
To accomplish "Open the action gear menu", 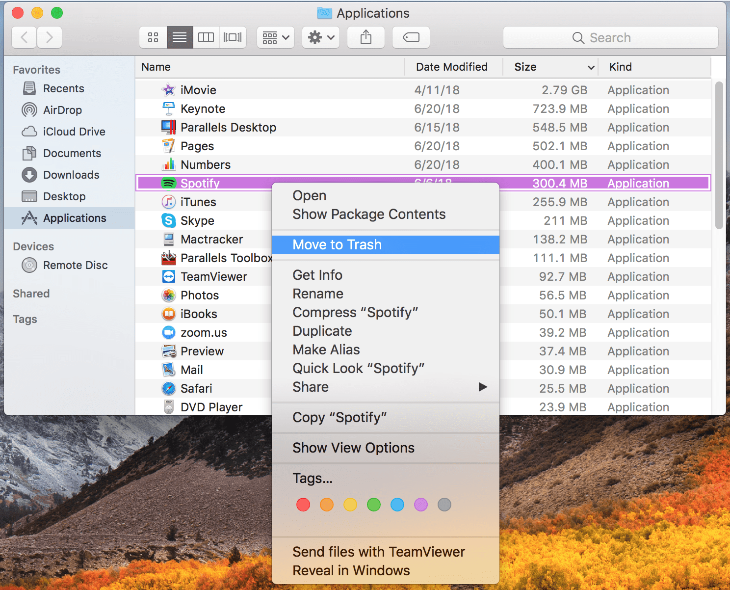I will [x=320, y=37].
